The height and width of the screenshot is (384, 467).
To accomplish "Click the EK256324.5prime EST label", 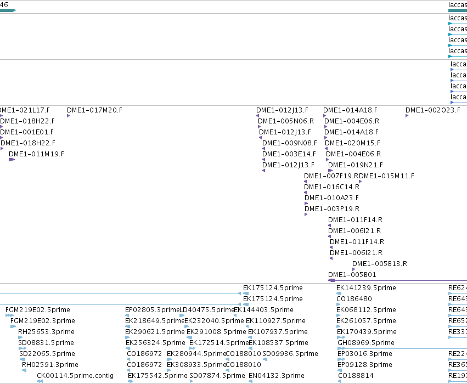I will click(x=155, y=343).
